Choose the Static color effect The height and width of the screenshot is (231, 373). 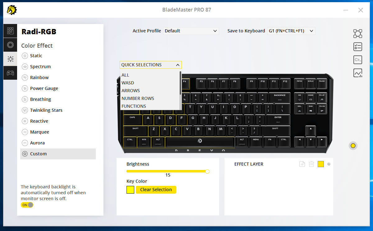coord(58,56)
